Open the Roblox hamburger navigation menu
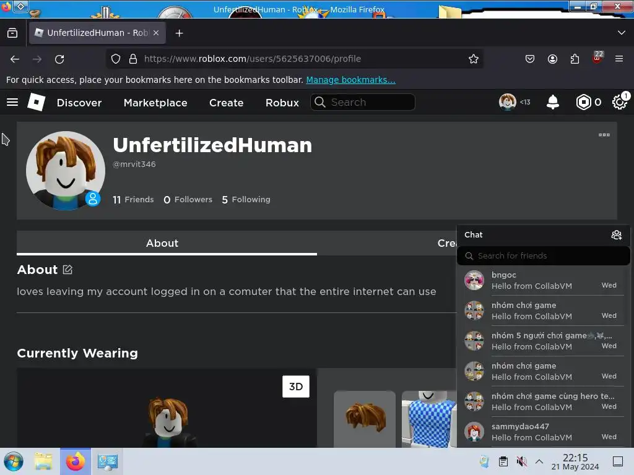634x475 pixels. pyautogui.click(x=12, y=102)
